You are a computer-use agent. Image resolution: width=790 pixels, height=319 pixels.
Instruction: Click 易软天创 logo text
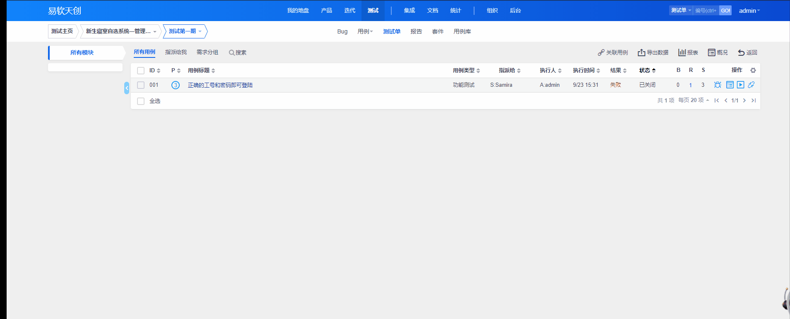(65, 11)
